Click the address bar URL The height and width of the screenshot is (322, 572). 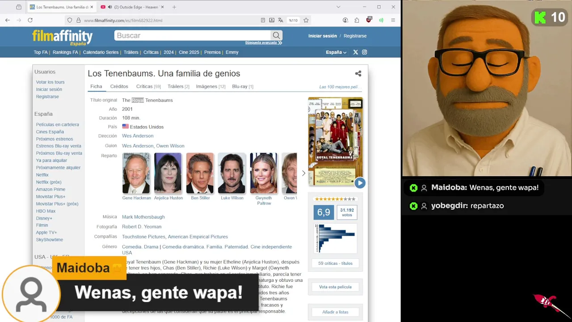[x=123, y=20]
